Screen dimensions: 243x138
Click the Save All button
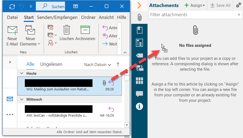[x=220, y=5]
